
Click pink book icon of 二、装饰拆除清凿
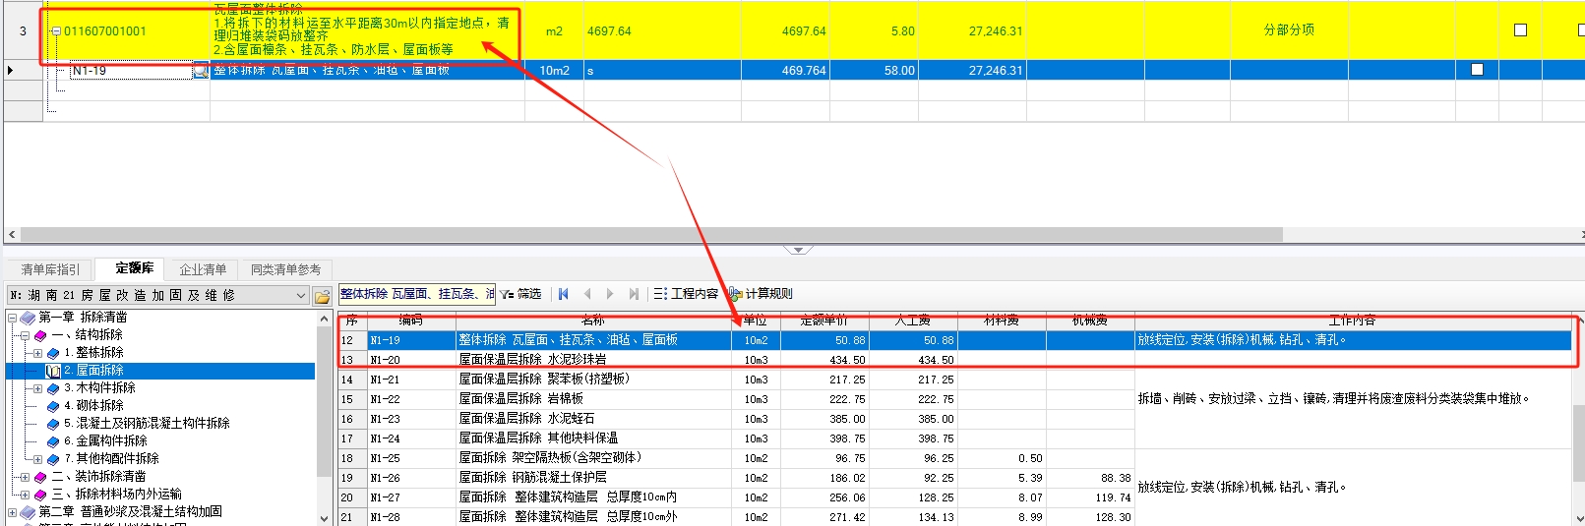(40, 477)
